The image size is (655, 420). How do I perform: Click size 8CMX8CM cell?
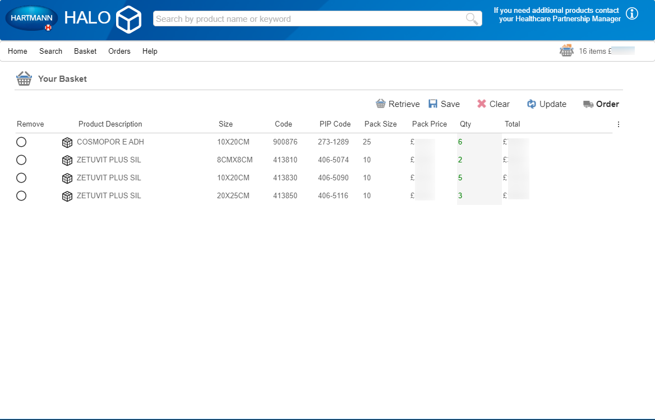pos(235,160)
